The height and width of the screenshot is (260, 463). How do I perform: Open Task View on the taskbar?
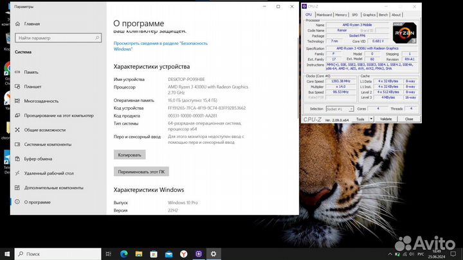[x=109, y=254]
